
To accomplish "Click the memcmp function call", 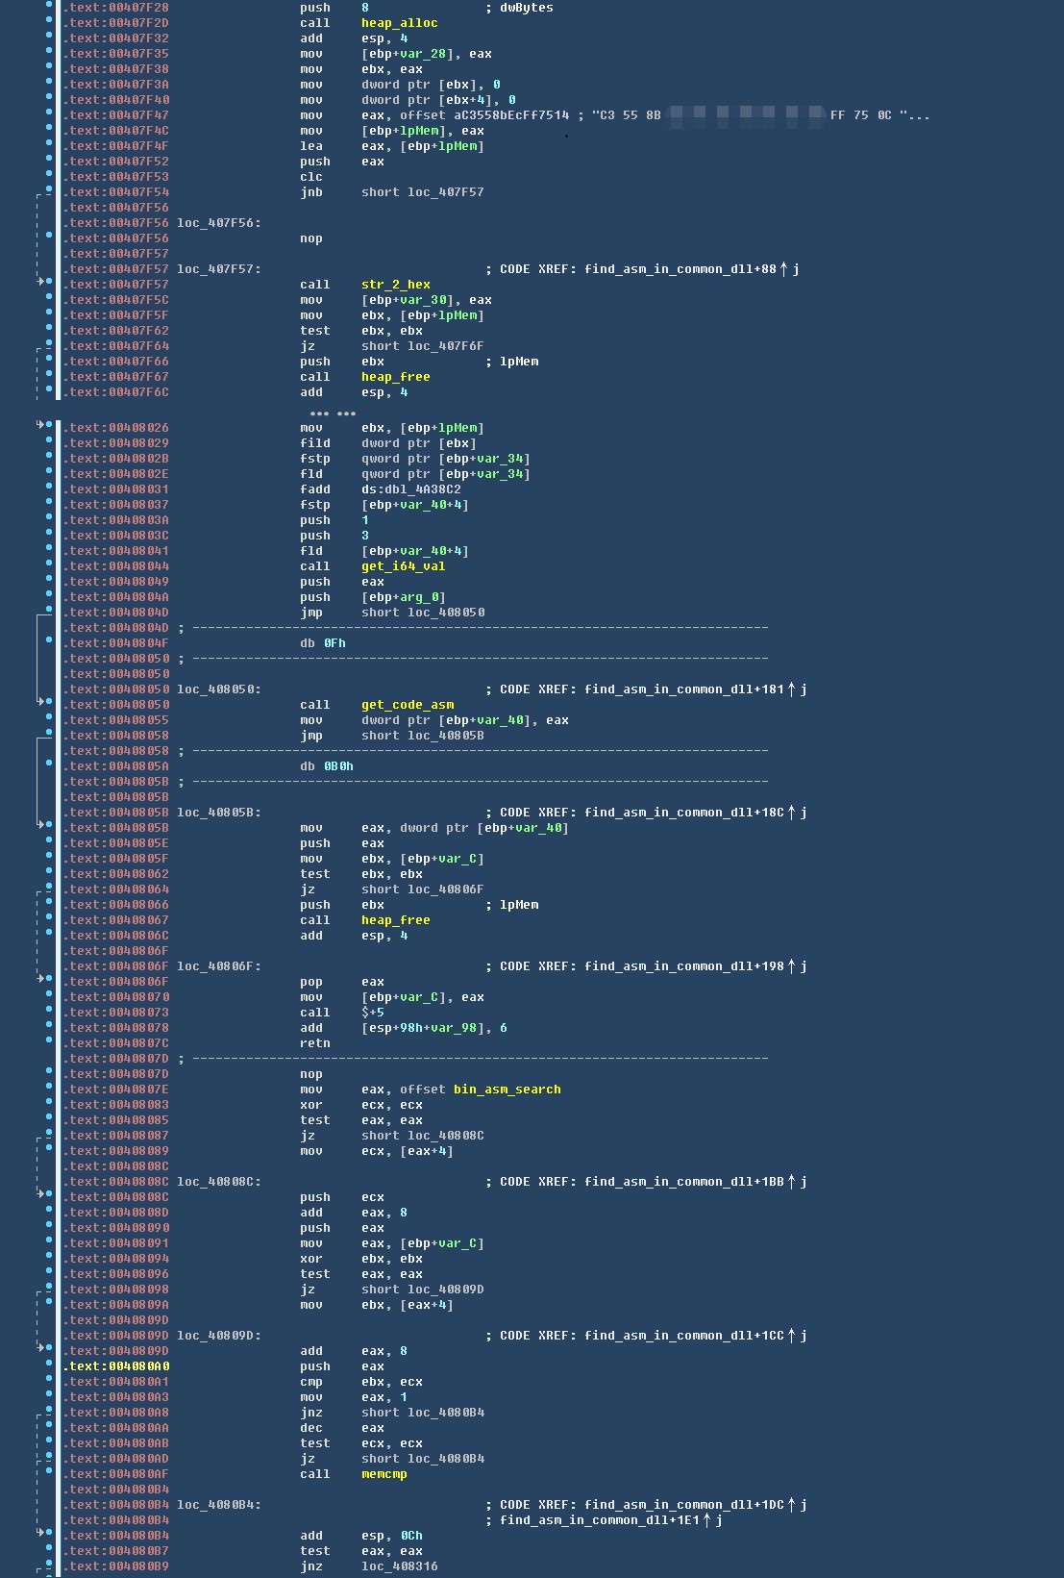I will pyautogui.click(x=384, y=1474).
